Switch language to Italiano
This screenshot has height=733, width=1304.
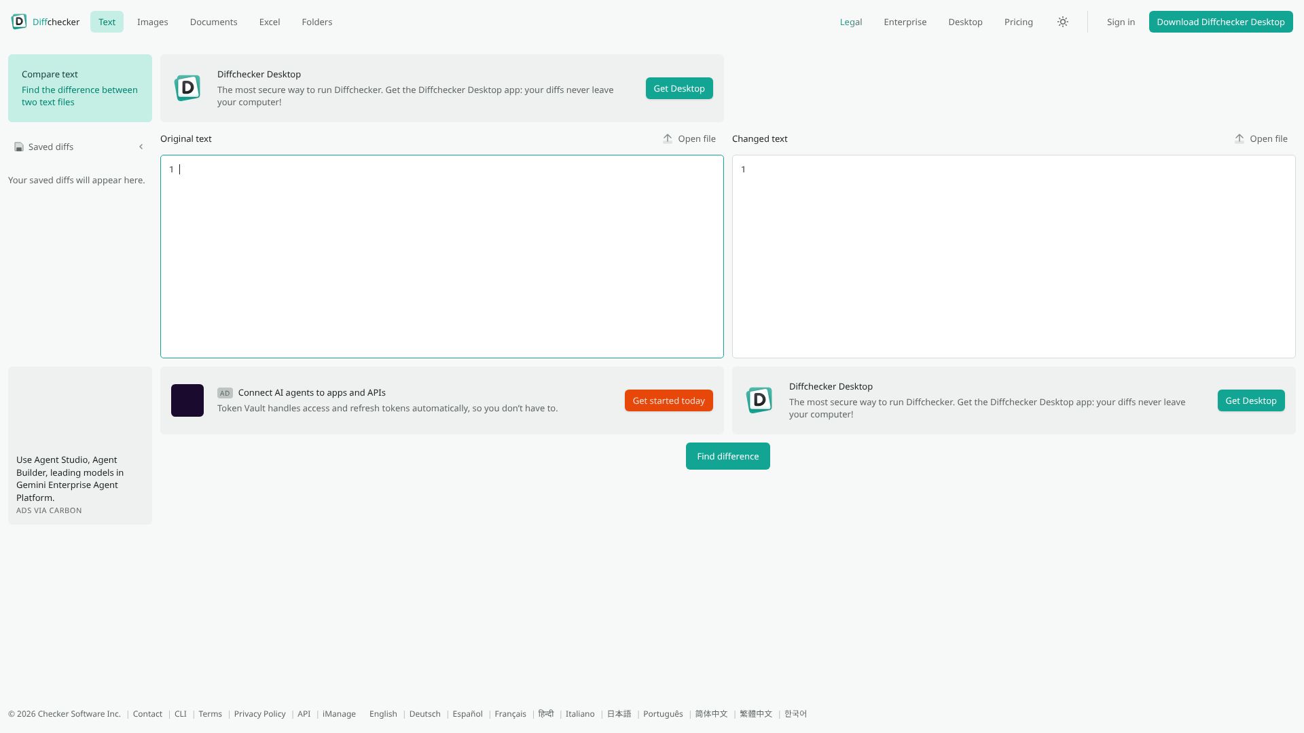pos(580,714)
